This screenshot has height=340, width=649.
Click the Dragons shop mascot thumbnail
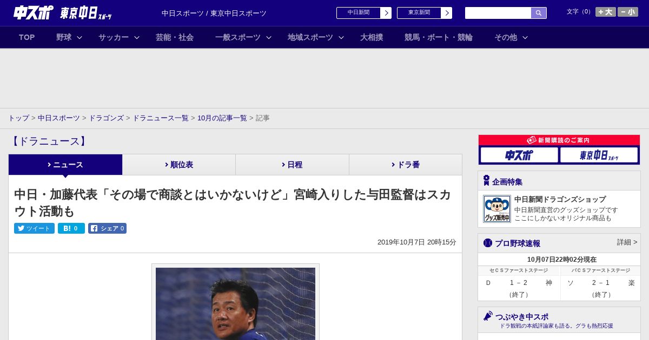pos(497,209)
